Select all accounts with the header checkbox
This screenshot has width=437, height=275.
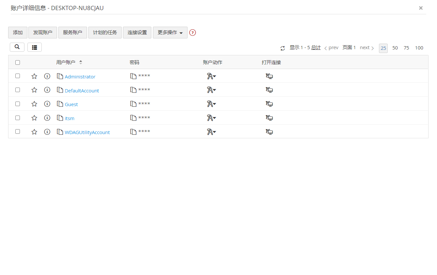(x=18, y=62)
